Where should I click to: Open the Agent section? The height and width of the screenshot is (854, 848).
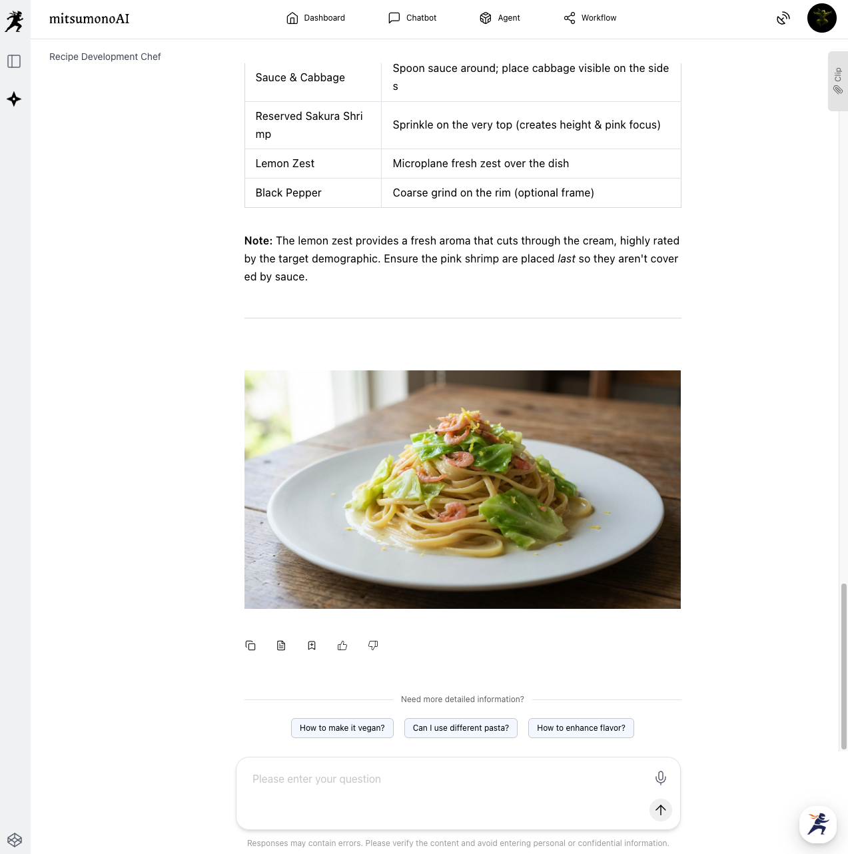[x=500, y=18]
